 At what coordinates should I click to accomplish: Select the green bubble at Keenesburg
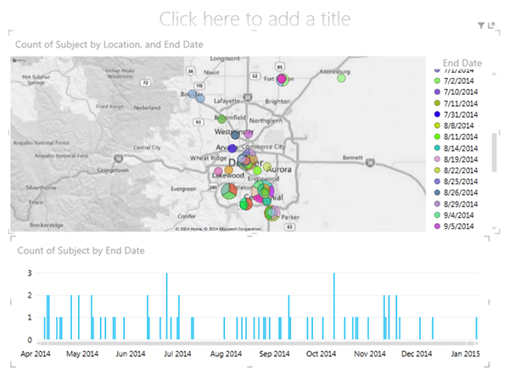(341, 78)
